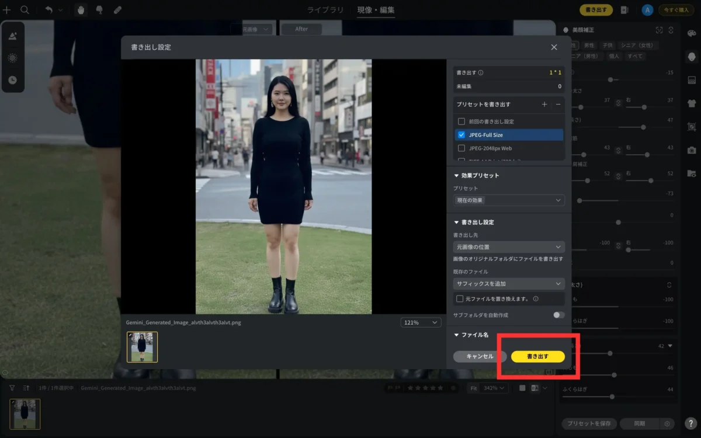Check the 元ファイルを置き換えます checkbox
Screen dimensions: 701x438
tap(460, 298)
